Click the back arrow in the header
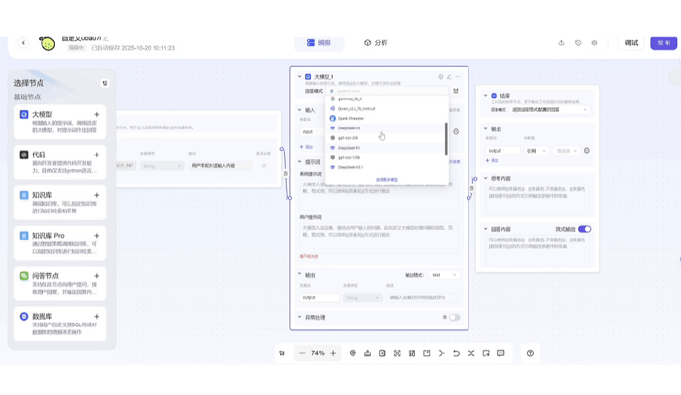Viewport: 681px width, 395px height. pyautogui.click(x=23, y=43)
